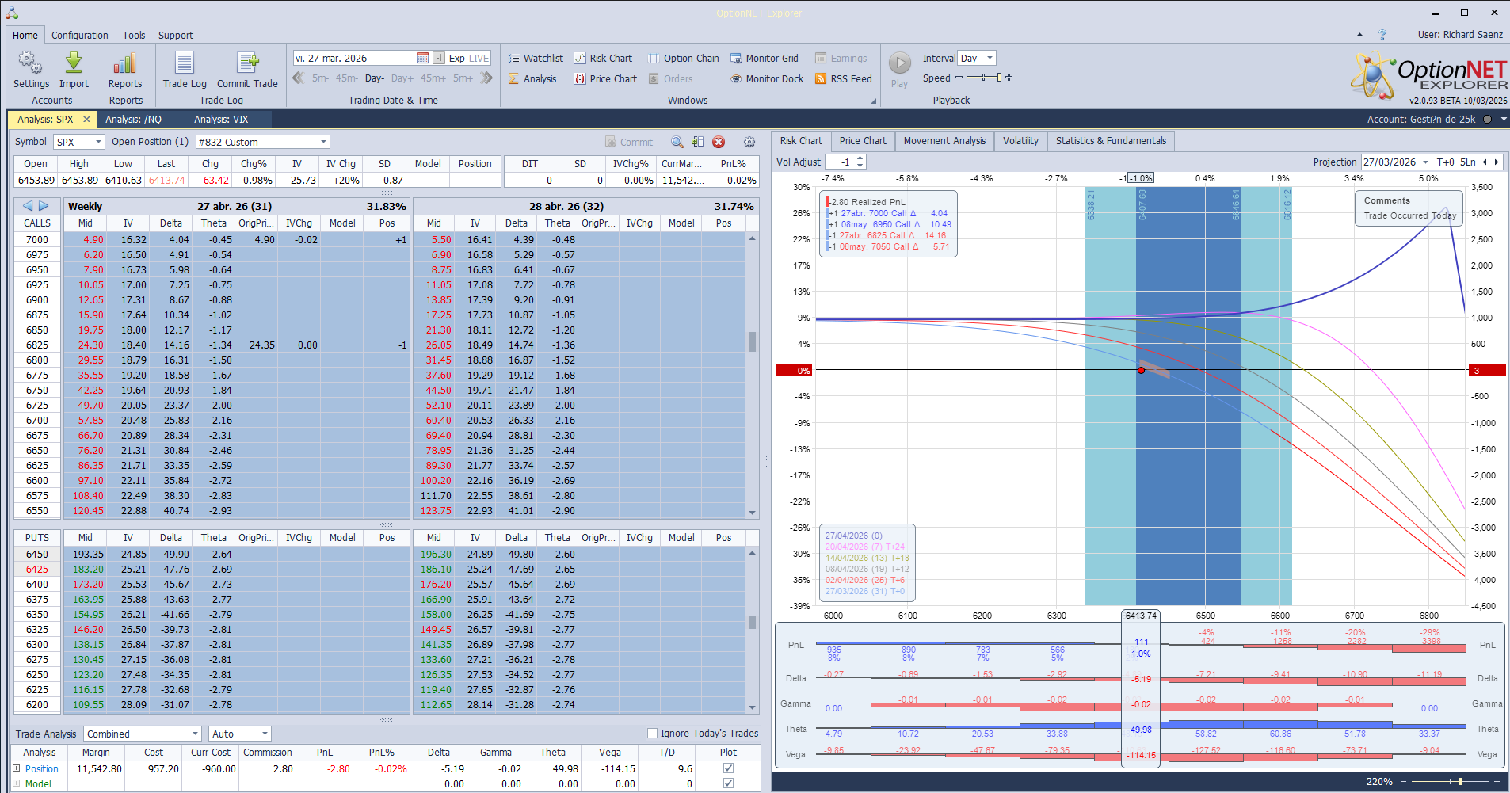Screen dimensions: 1510x793
Task: Open the Configuration menu
Action: (x=79, y=35)
